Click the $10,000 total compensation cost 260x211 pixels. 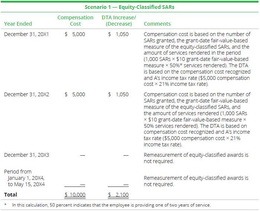click(x=75, y=195)
